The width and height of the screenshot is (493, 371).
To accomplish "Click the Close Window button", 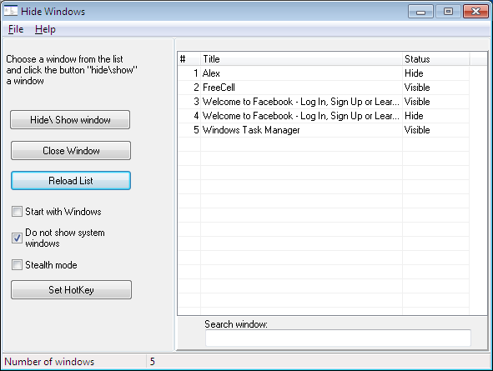I will [x=71, y=150].
